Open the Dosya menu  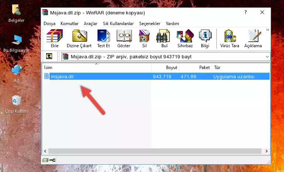(x=49, y=24)
